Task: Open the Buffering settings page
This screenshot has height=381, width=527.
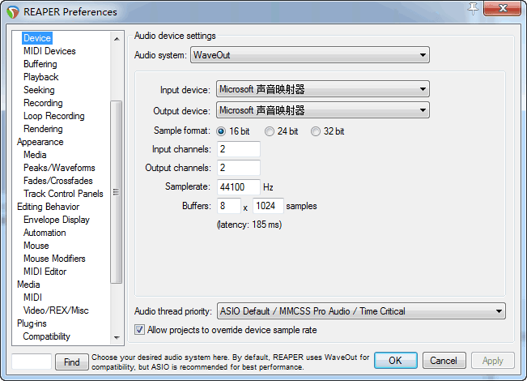Action: (40, 64)
